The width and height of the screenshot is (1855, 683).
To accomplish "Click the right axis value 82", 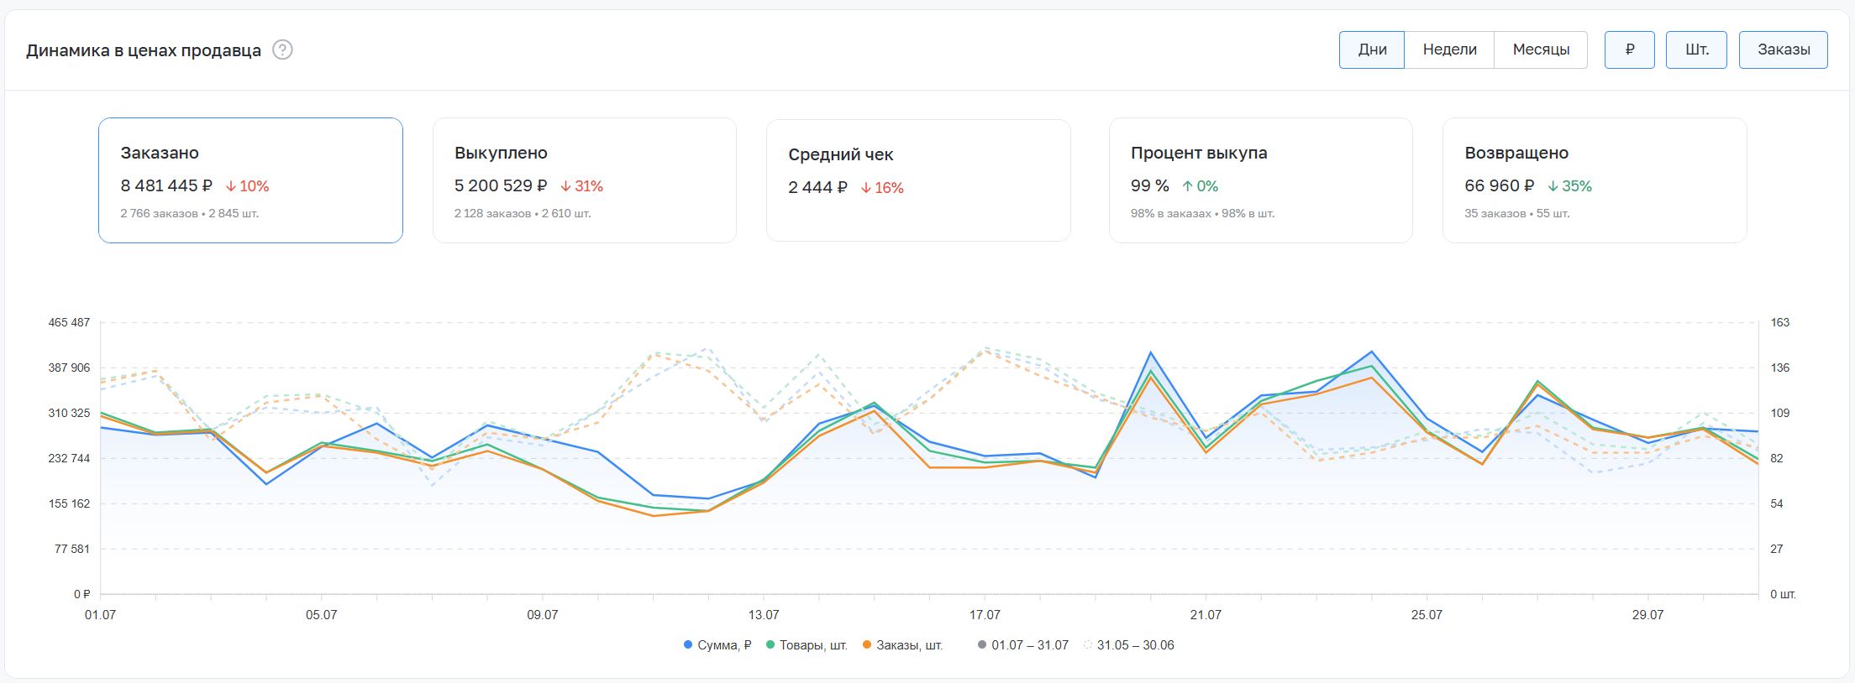I will point(1777,458).
